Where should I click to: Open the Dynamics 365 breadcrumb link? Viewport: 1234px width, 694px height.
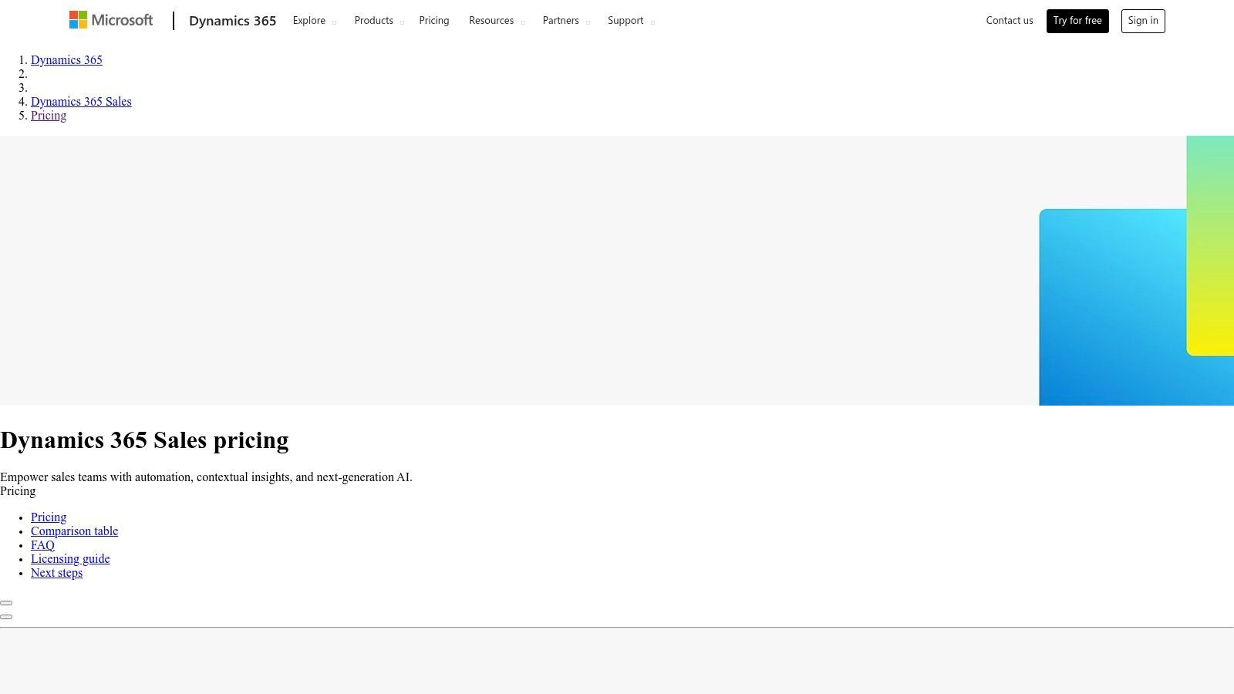(66, 60)
